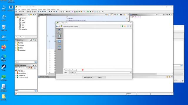Screen dimensions: 188x105
Task: Expand the Imports folder in Symbol Tree
Action: (16, 42)
